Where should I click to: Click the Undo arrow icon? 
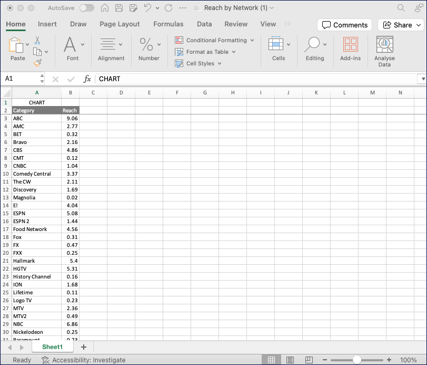(x=147, y=7)
